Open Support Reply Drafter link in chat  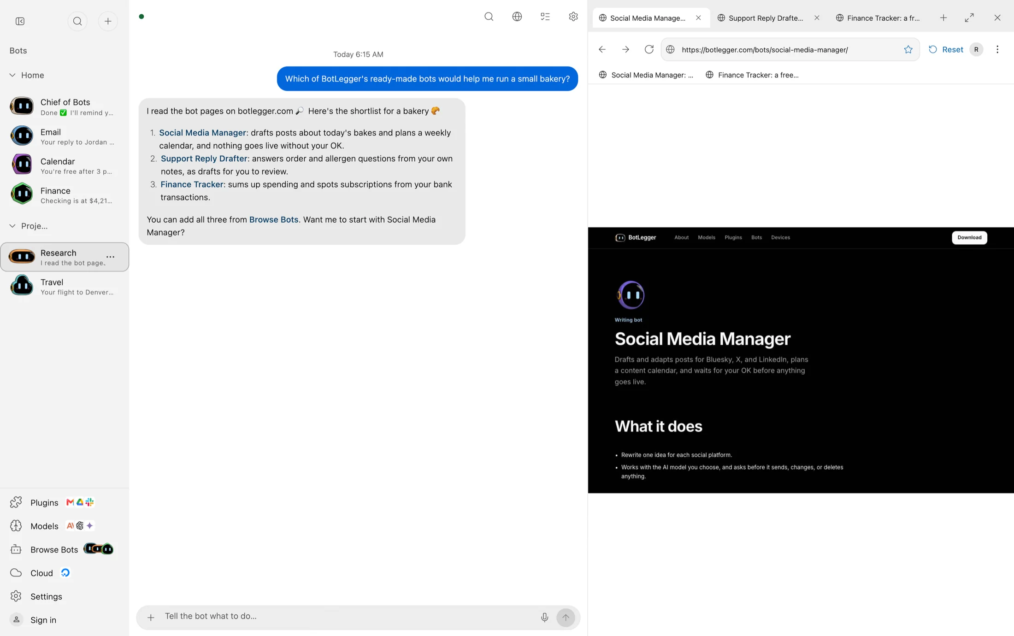tap(204, 159)
